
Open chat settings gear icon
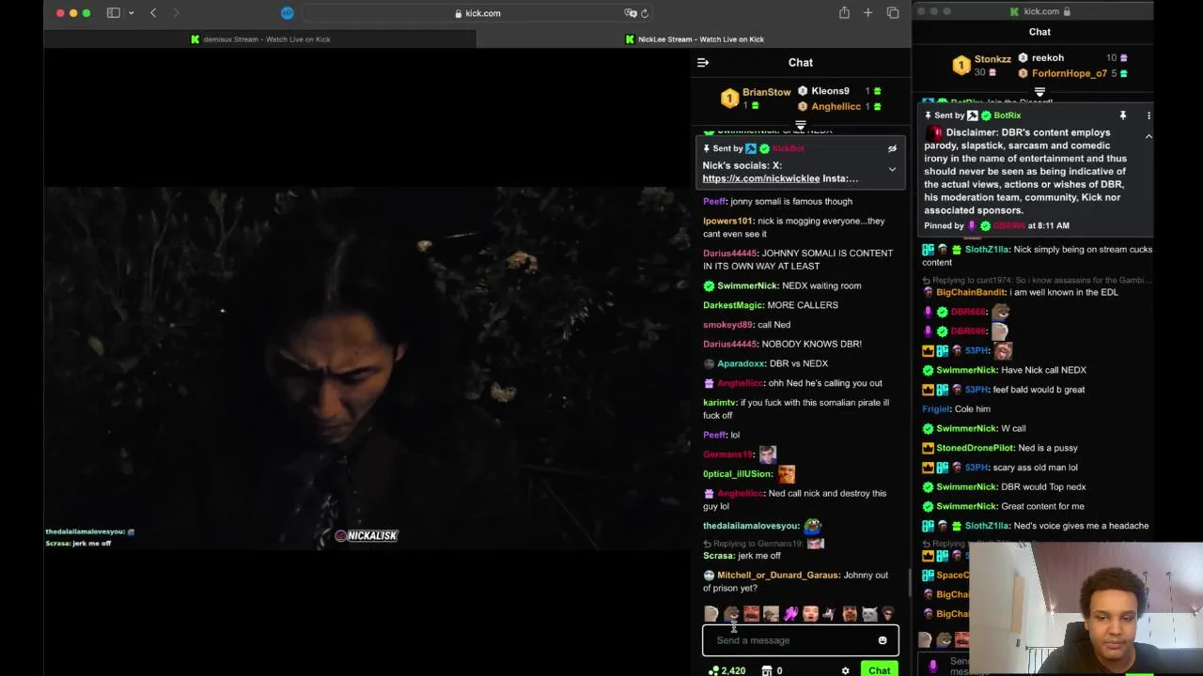pyautogui.click(x=845, y=670)
